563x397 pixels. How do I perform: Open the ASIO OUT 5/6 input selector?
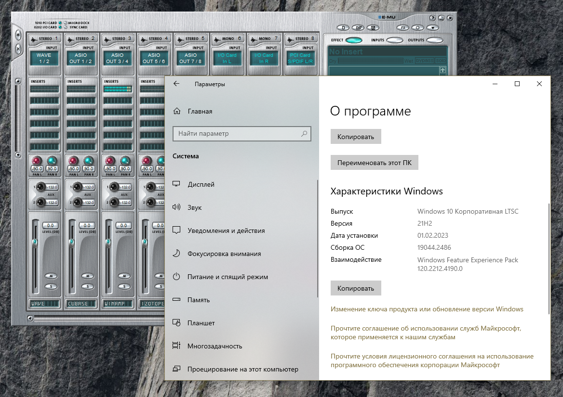click(x=154, y=58)
